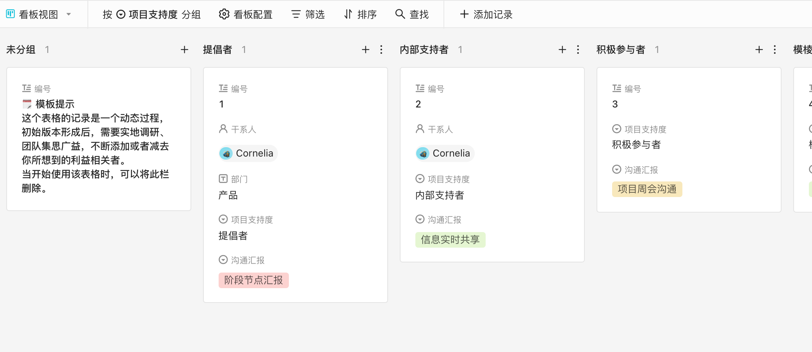The width and height of the screenshot is (812, 352).
Task: Click the filter icon in the toolbar
Action: click(296, 14)
